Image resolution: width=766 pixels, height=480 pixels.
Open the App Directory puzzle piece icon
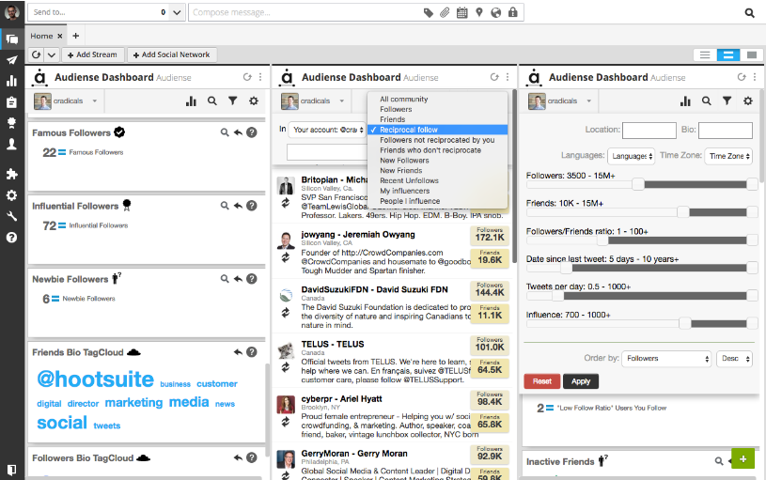tap(11, 174)
